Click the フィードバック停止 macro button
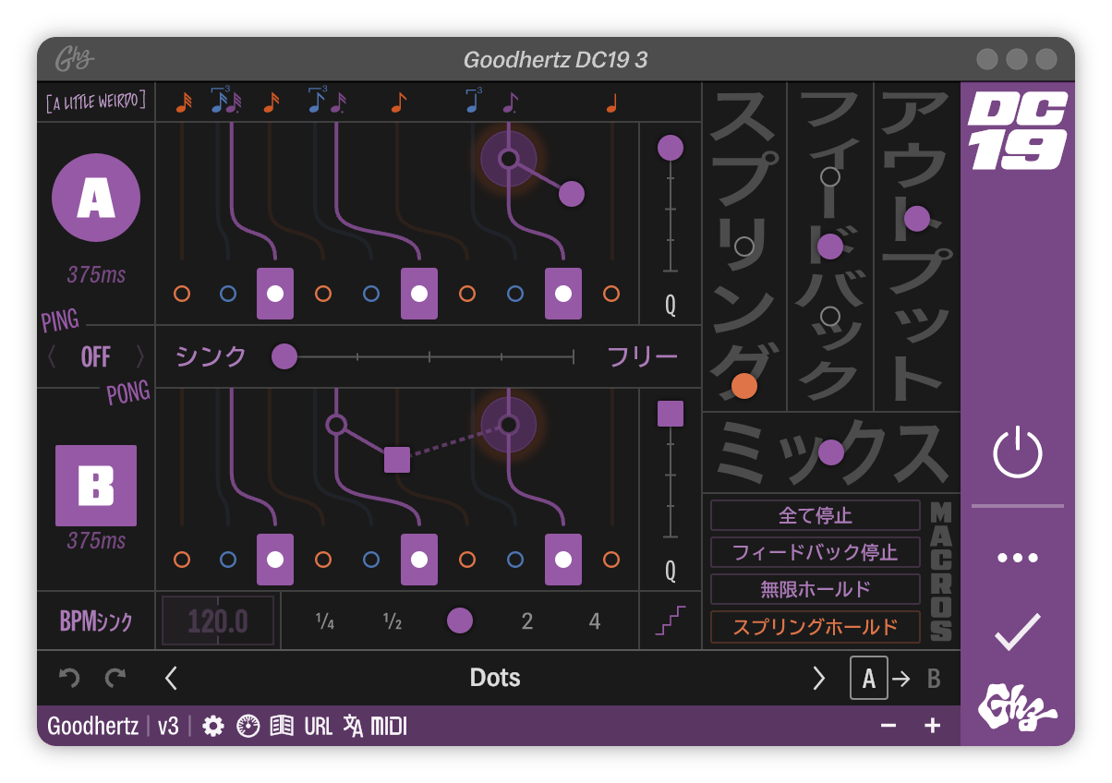The image size is (1112, 783). [x=816, y=552]
